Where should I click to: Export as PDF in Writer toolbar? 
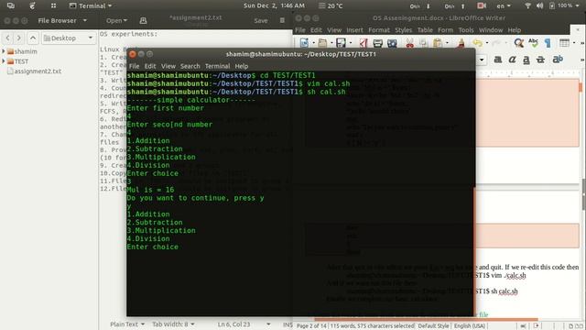364,43
